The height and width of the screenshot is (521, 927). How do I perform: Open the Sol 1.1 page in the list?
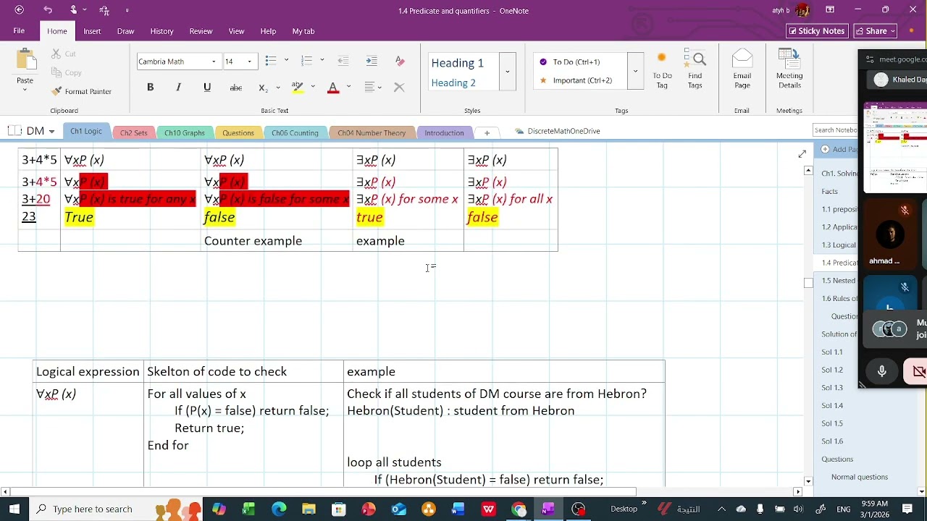pyautogui.click(x=831, y=352)
